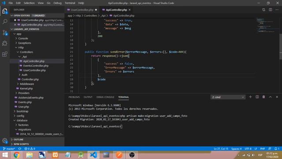Click Spaces: 4 indentation in status bar
The image size is (282, 159).
tap(236, 149)
